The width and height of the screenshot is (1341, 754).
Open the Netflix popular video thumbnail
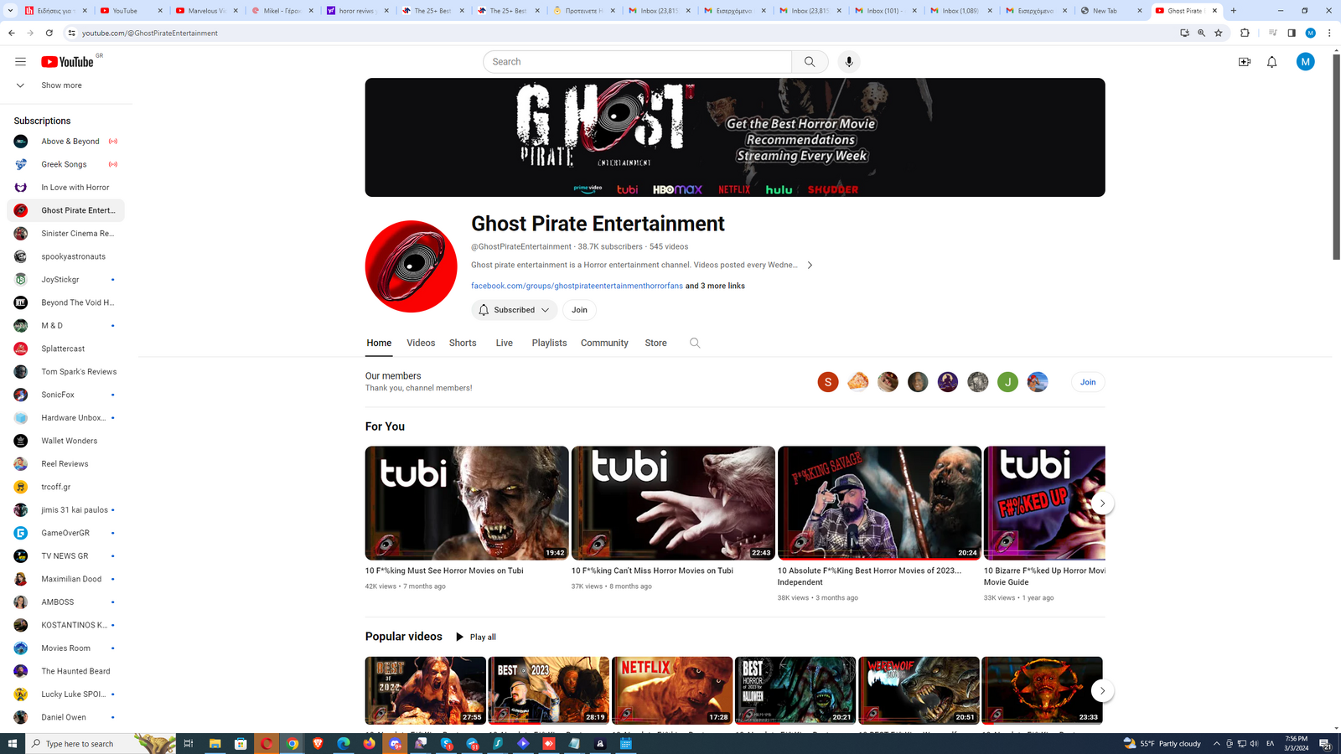point(672,690)
